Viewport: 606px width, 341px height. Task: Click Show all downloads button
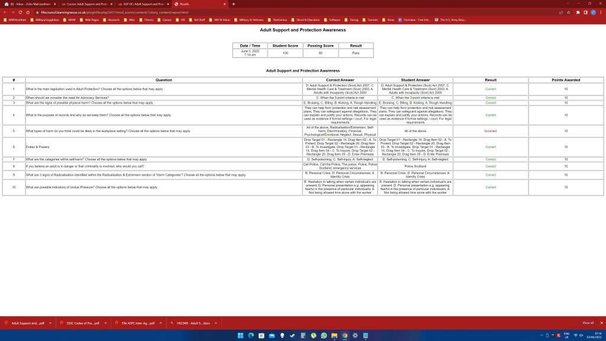click(x=588, y=323)
